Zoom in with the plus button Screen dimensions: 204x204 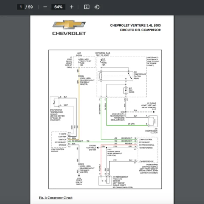tap(71, 7)
